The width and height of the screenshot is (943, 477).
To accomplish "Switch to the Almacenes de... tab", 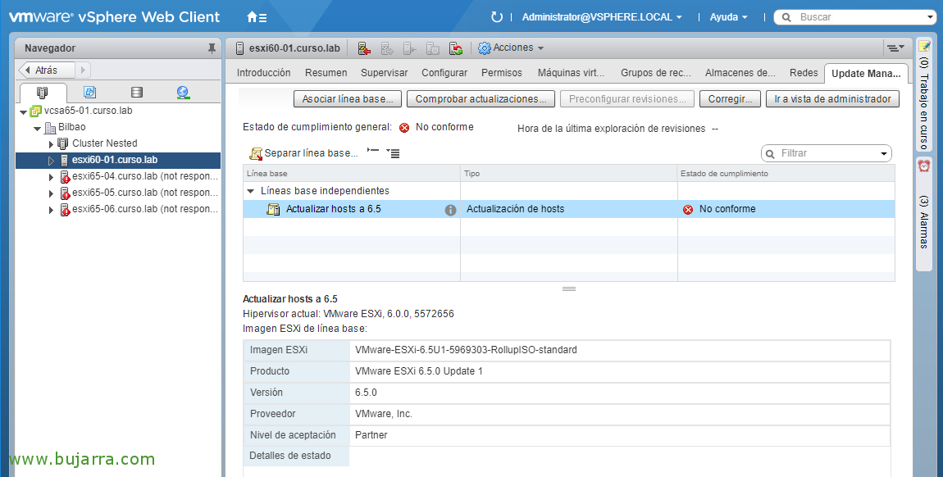I will [740, 73].
